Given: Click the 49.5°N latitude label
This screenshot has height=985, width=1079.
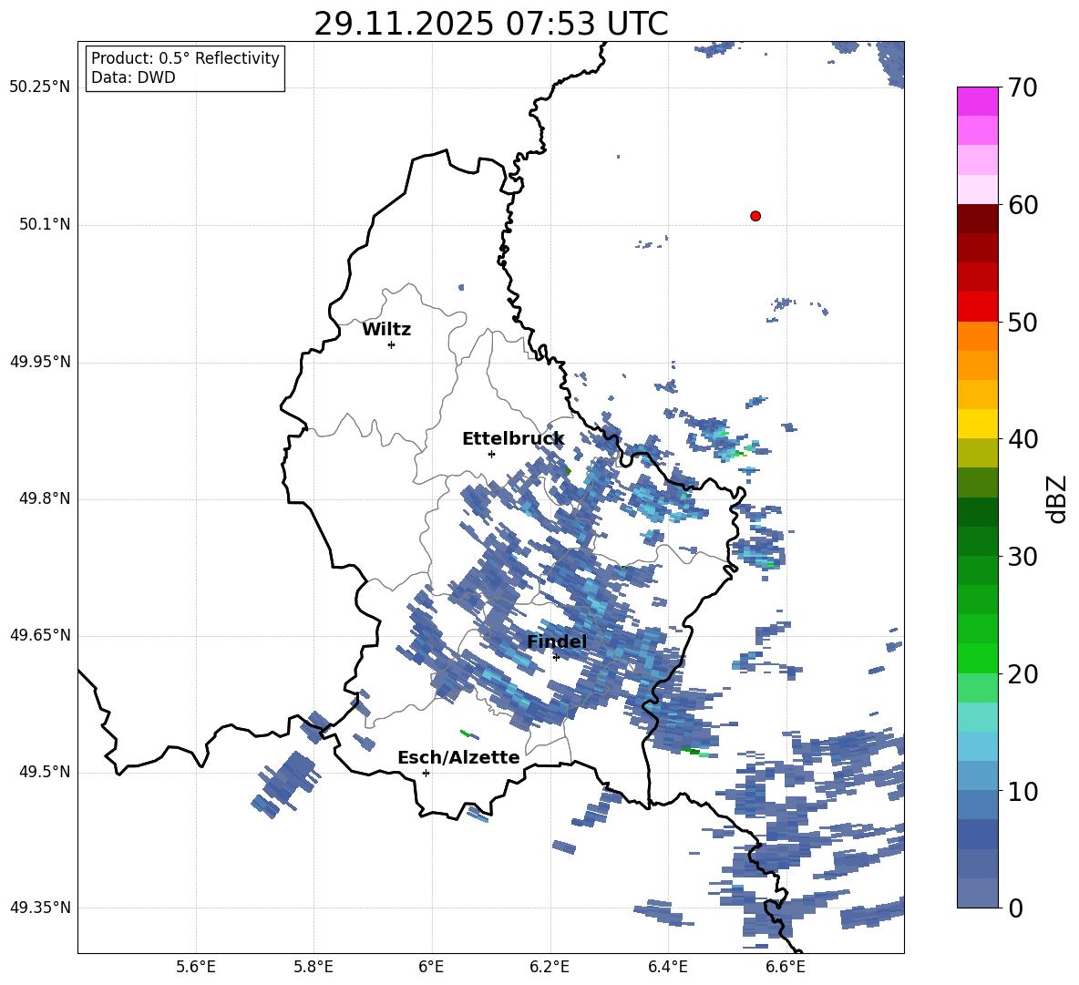Looking at the screenshot, I should [45, 772].
